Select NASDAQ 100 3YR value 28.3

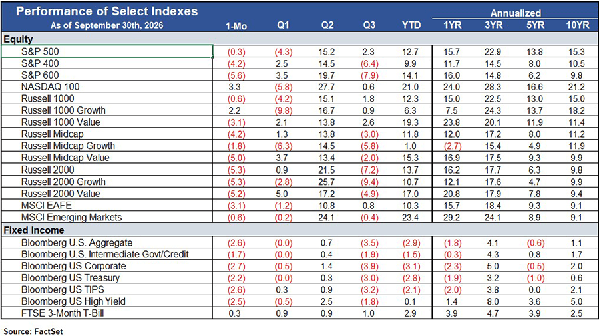(x=493, y=87)
